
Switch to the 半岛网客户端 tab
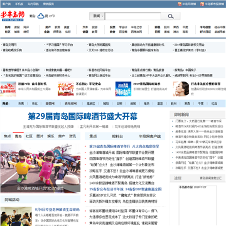[150, 136]
